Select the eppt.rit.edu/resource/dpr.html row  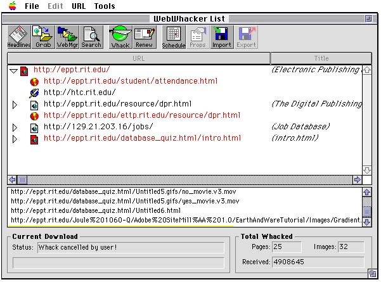coord(118,104)
